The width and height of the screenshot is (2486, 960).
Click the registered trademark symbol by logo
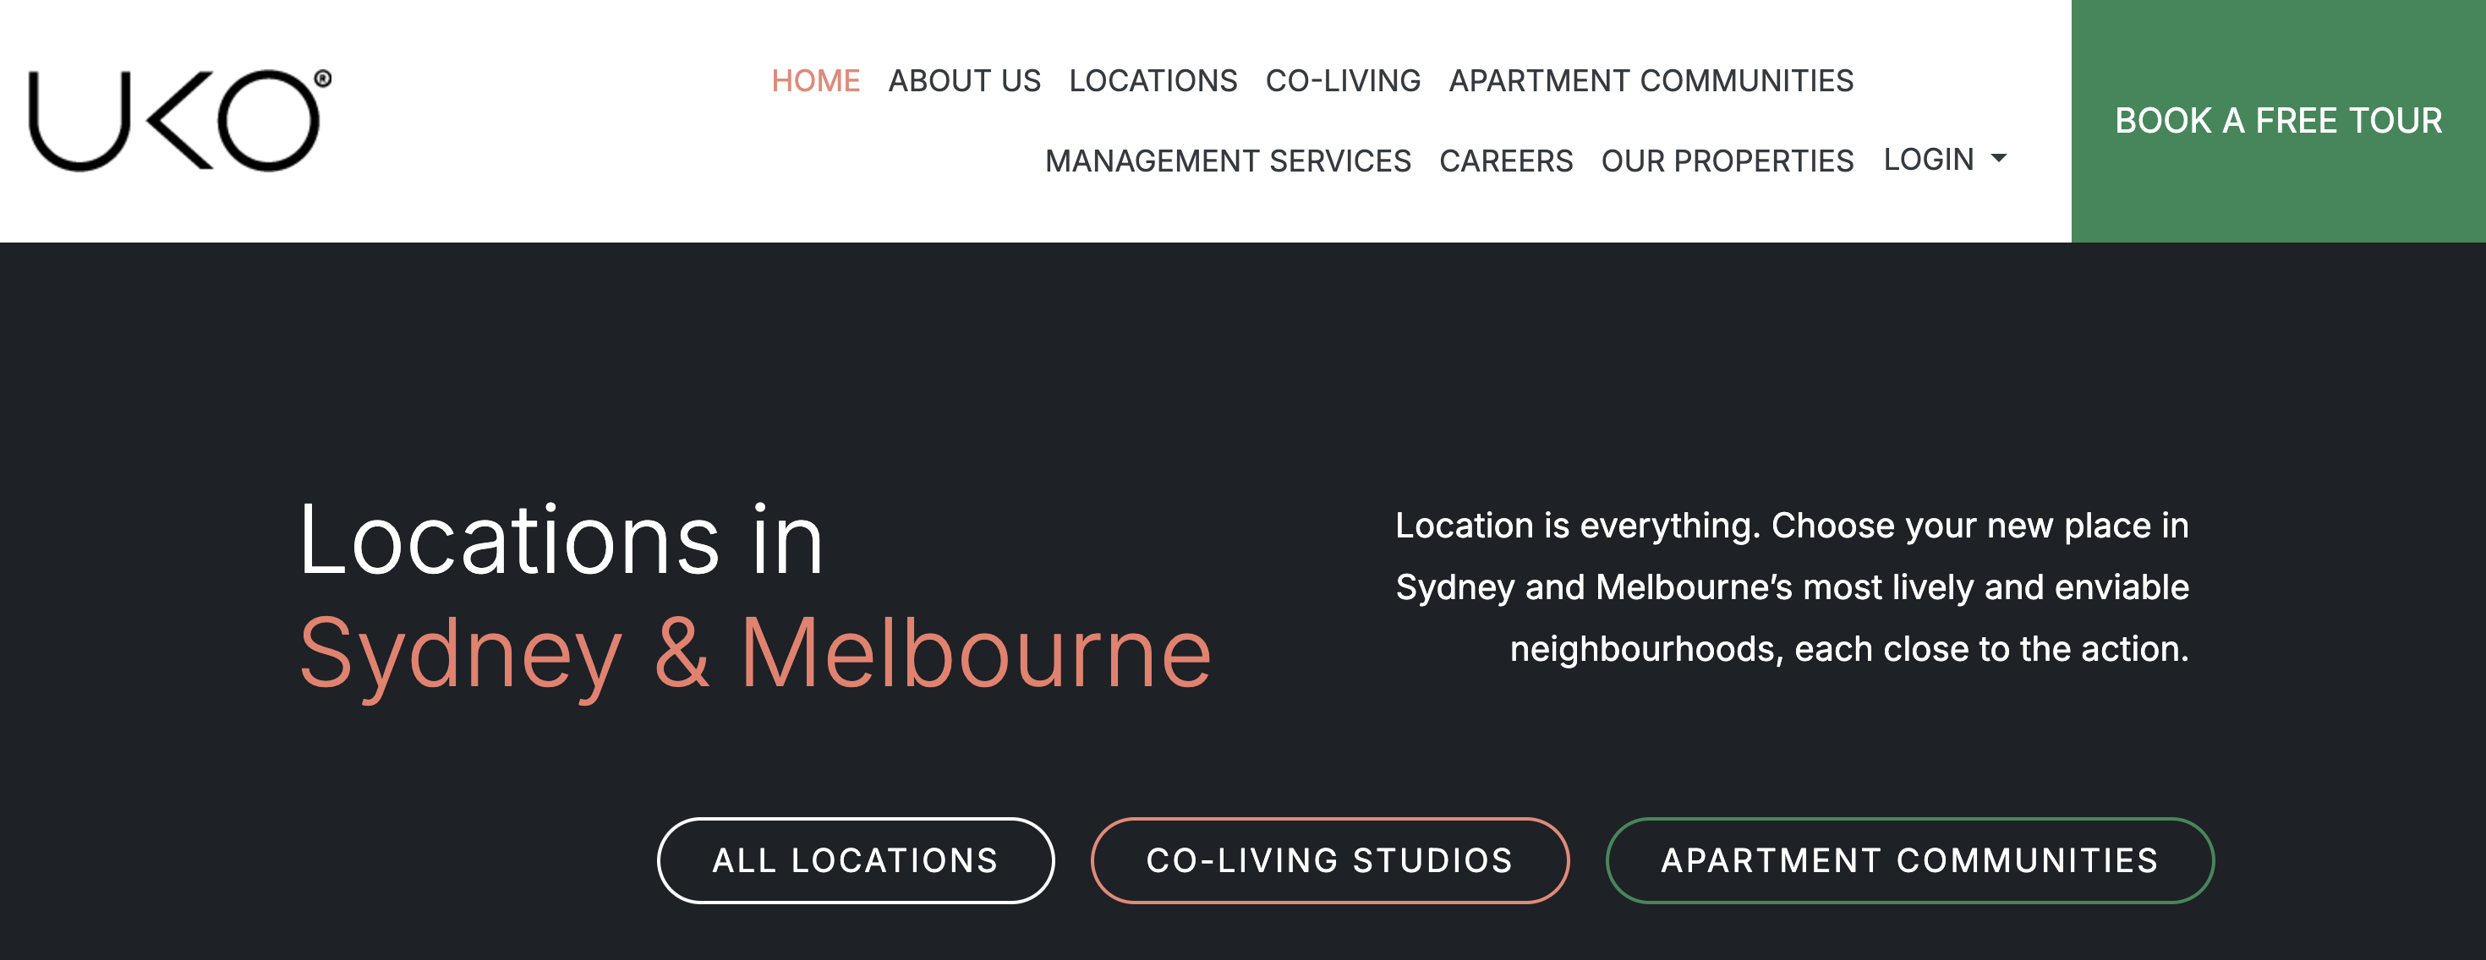coord(323,79)
